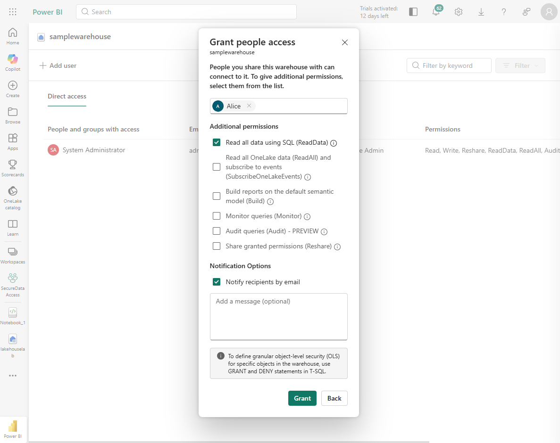Viewport: 560px width, 443px height.
Task: Click the Back button
Action: point(334,398)
